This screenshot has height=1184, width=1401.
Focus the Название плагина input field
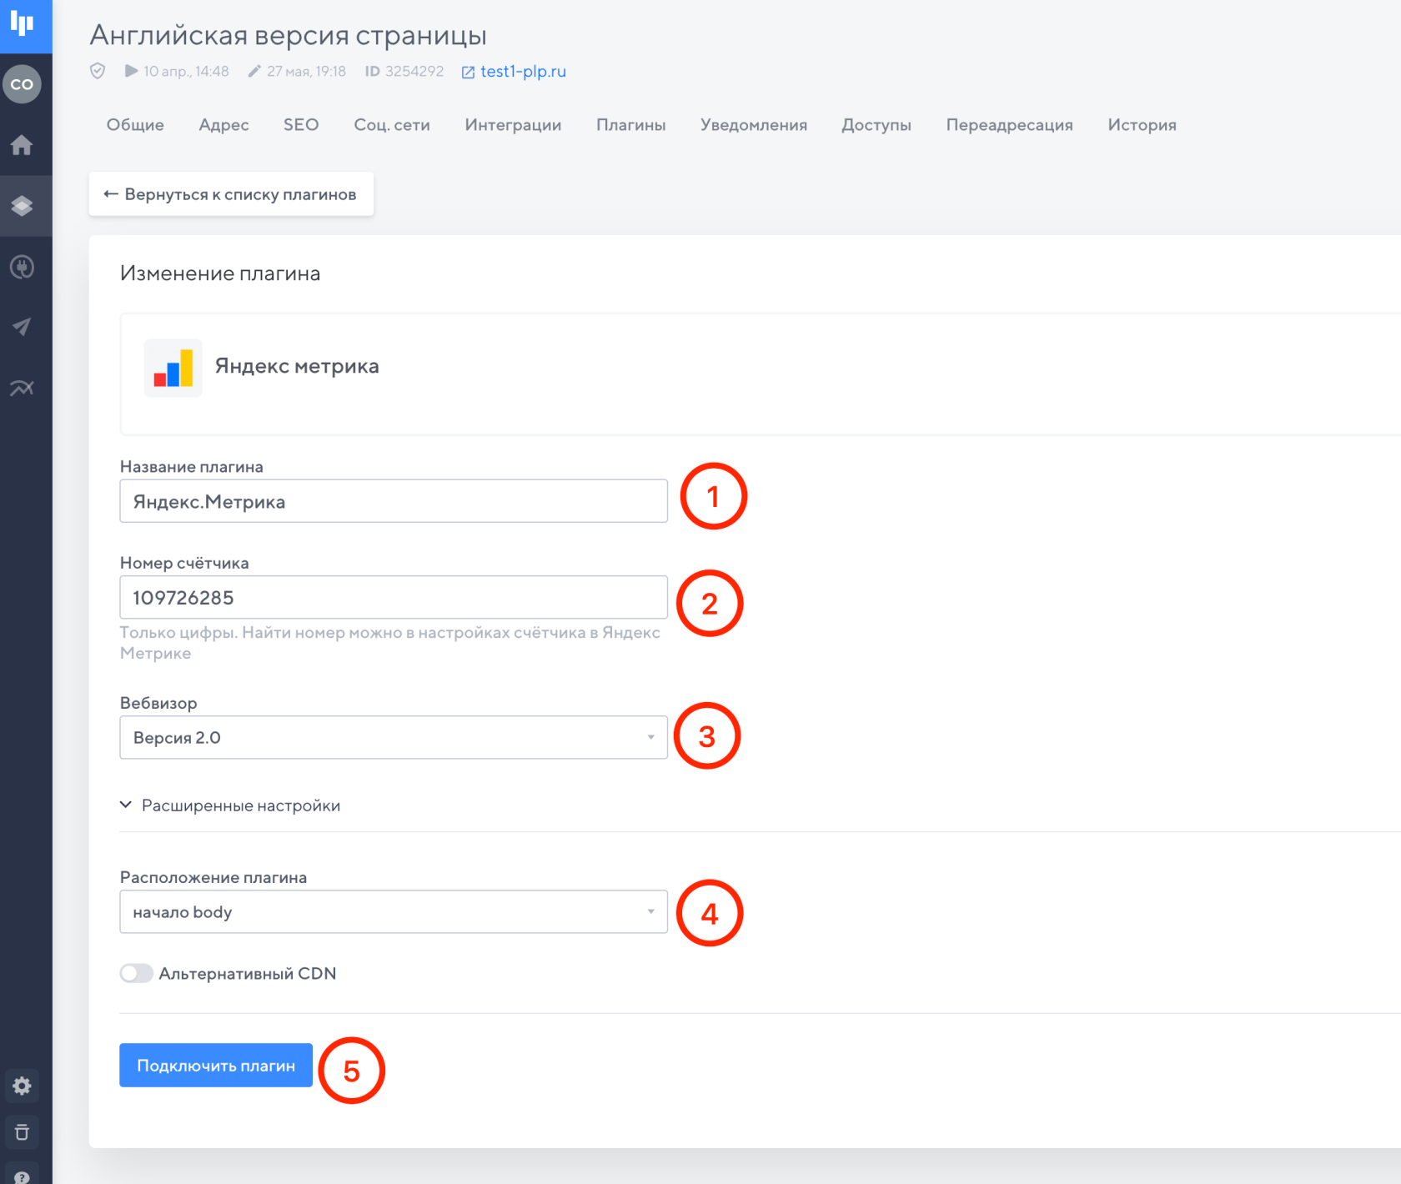click(x=394, y=501)
